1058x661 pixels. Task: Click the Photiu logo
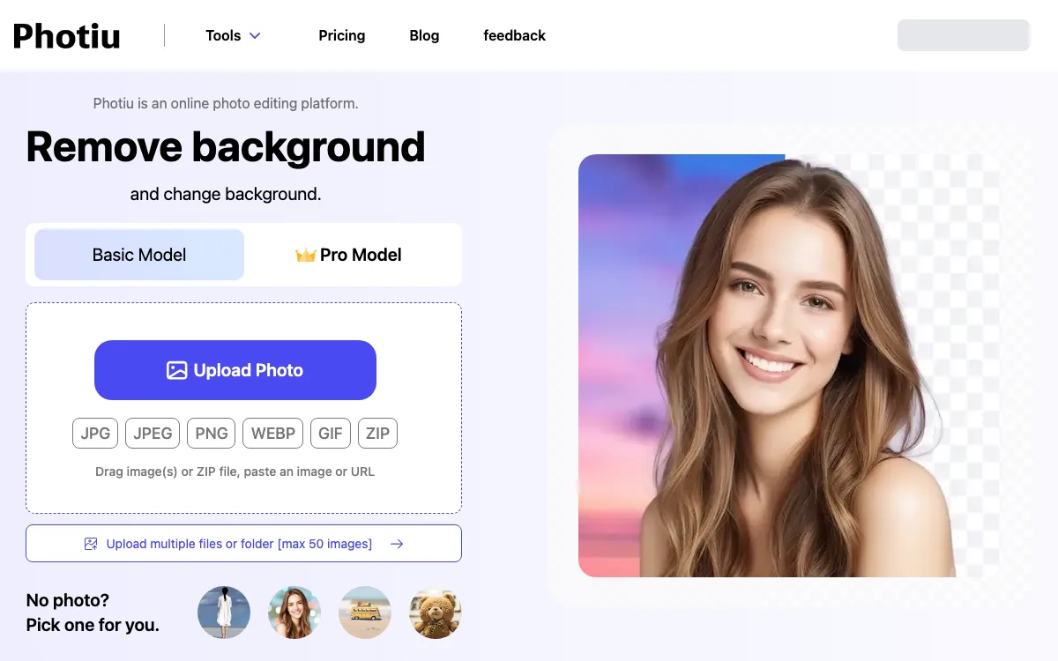click(67, 36)
